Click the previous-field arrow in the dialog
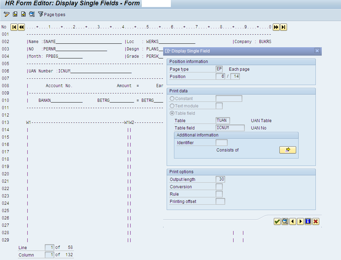341x260 pixels. (293, 221)
